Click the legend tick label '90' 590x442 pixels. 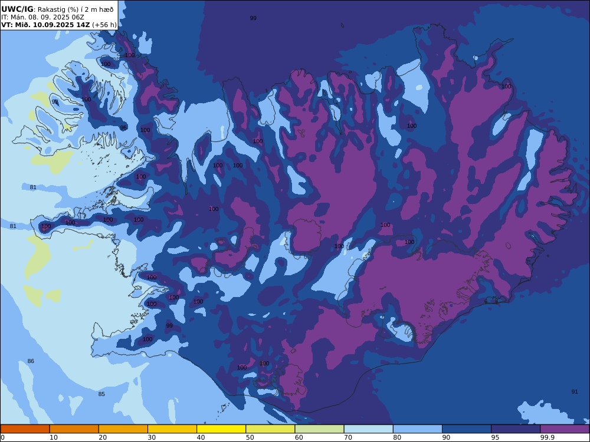(x=446, y=437)
